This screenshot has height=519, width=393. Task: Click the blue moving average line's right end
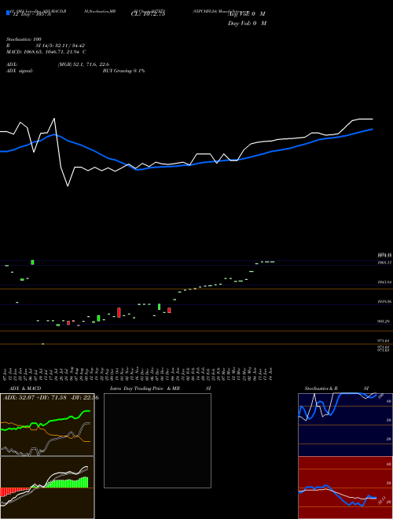tap(373, 129)
